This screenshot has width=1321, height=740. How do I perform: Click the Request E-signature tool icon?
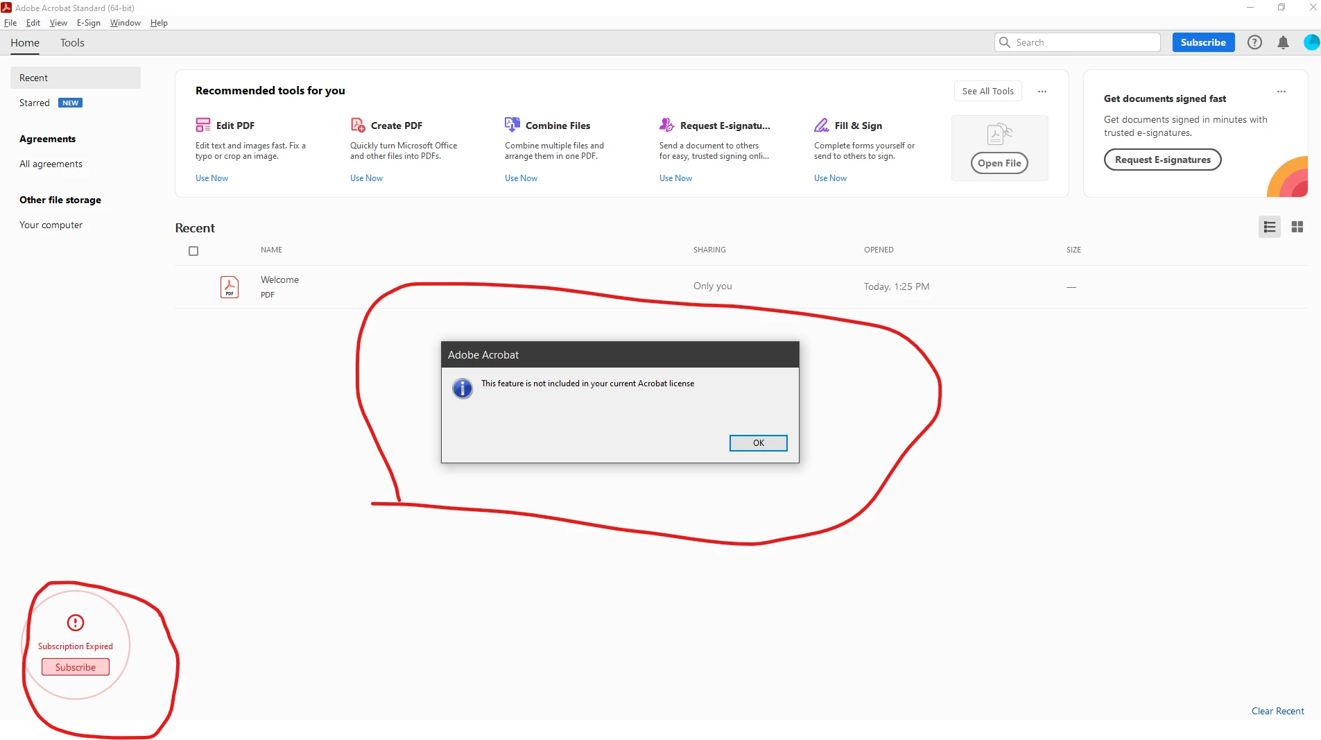coord(666,125)
